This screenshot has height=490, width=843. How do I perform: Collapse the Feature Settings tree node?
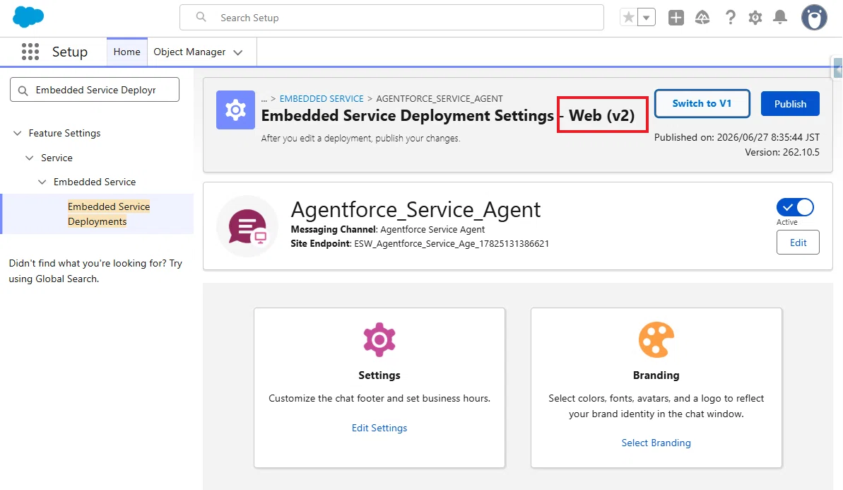[x=18, y=133]
